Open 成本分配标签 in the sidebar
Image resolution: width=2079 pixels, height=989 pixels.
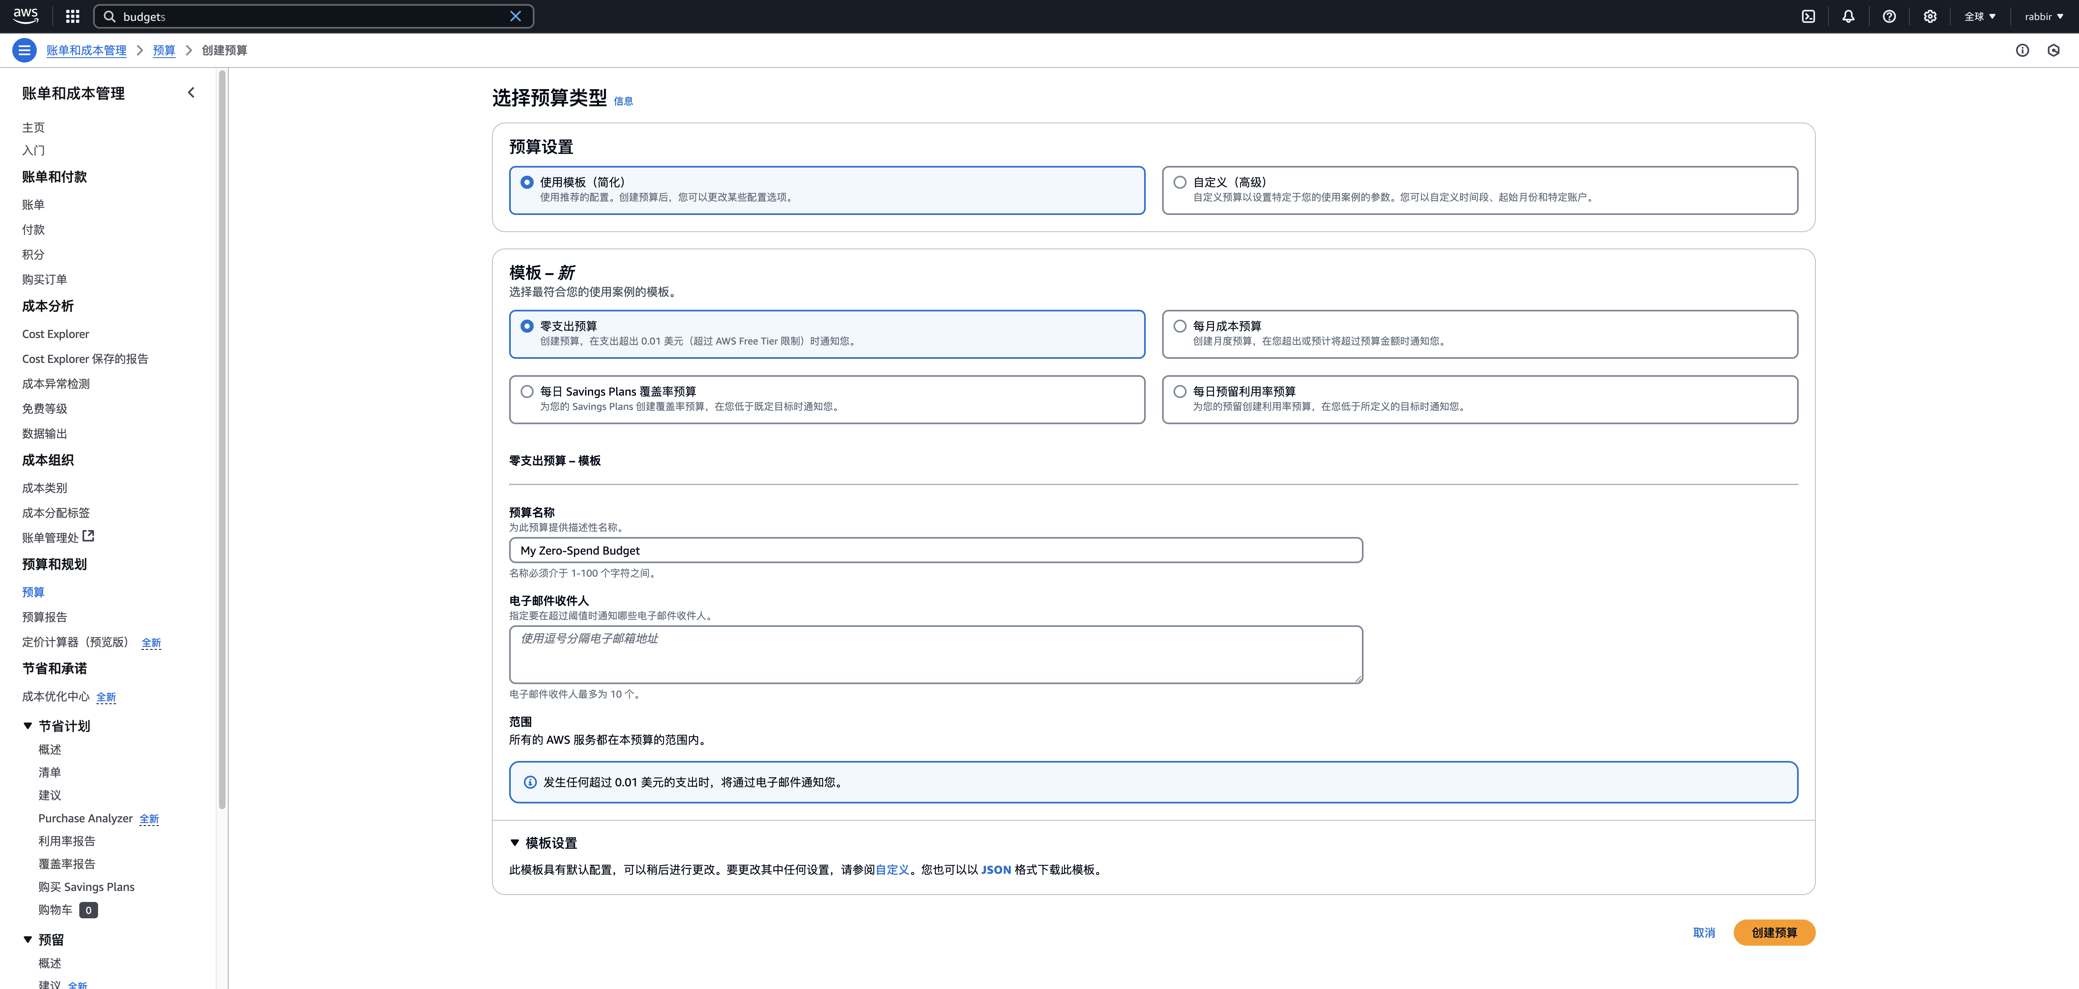56,512
